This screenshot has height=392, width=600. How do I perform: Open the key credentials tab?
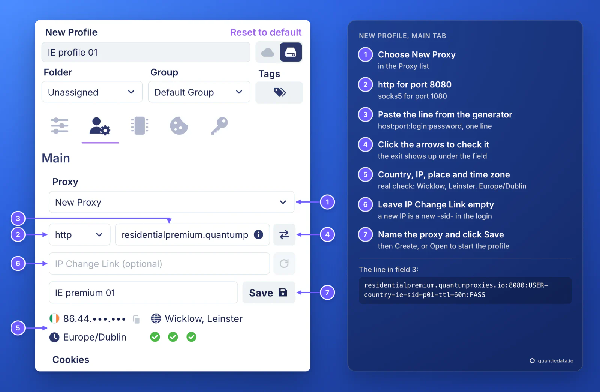pos(219,126)
